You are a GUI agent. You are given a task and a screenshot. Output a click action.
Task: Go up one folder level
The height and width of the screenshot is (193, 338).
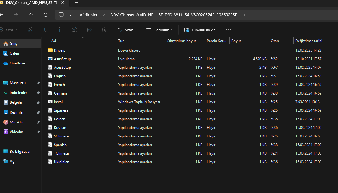tap(31, 15)
